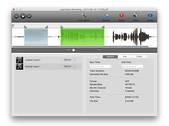Click the blue end marker of track 0

pyautogui.click(x=47, y=27)
